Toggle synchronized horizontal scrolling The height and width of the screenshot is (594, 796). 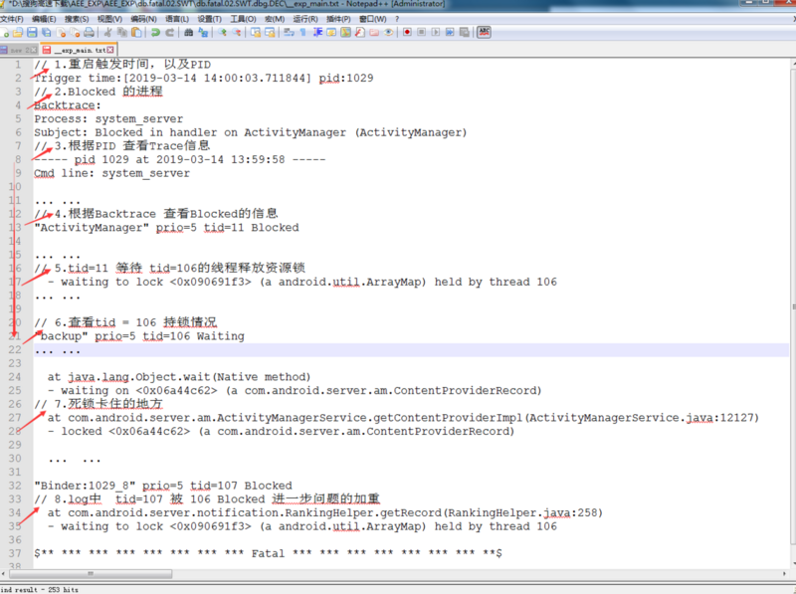(270, 33)
